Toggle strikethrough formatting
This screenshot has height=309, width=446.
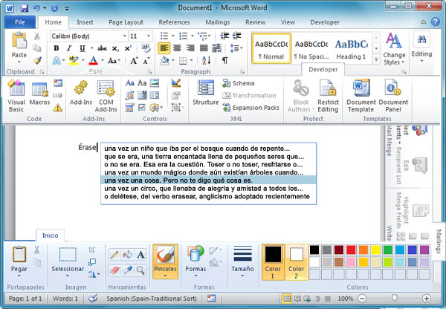tap(102, 48)
